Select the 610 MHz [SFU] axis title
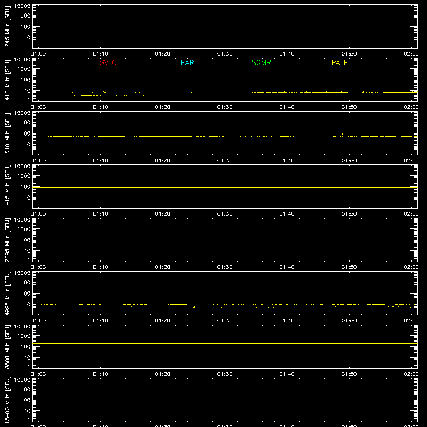 pyautogui.click(x=7, y=133)
